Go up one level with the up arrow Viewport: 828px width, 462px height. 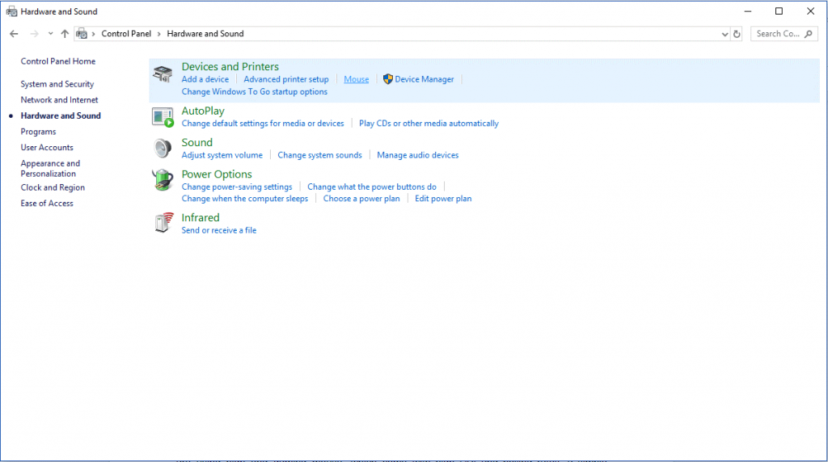point(65,34)
